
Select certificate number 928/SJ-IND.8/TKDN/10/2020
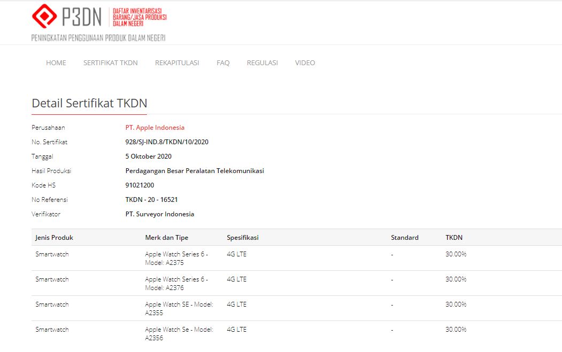(x=167, y=142)
